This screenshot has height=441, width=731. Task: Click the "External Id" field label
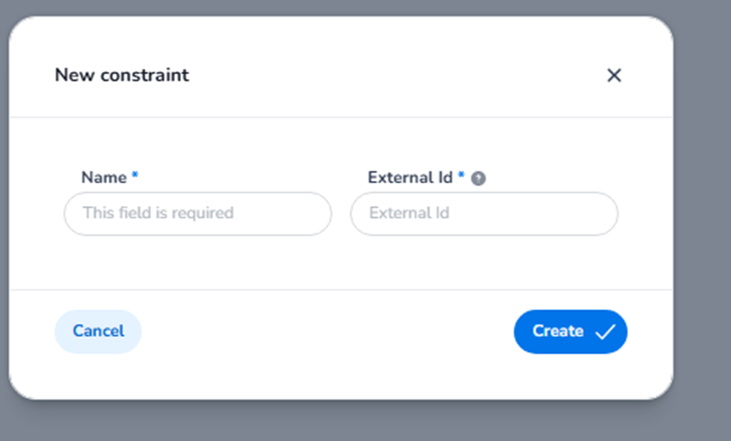point(410,178)
